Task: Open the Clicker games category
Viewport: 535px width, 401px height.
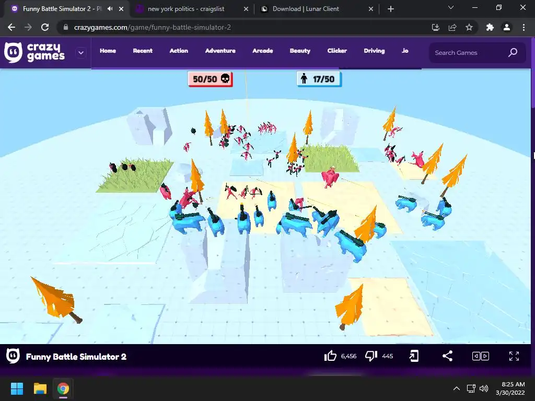Action: click(x=337, y=51)
